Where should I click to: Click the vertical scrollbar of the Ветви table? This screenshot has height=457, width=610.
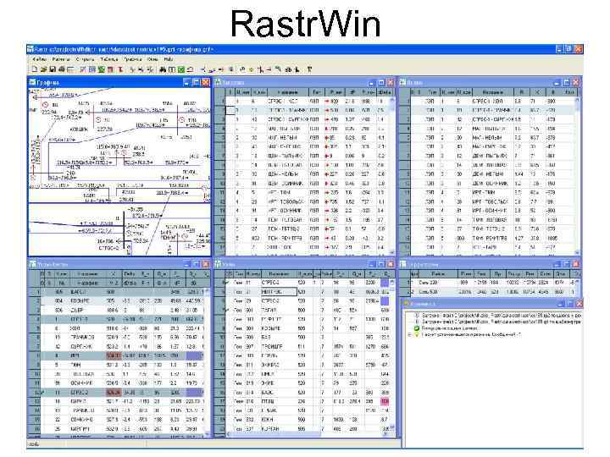tap(578, 175)
